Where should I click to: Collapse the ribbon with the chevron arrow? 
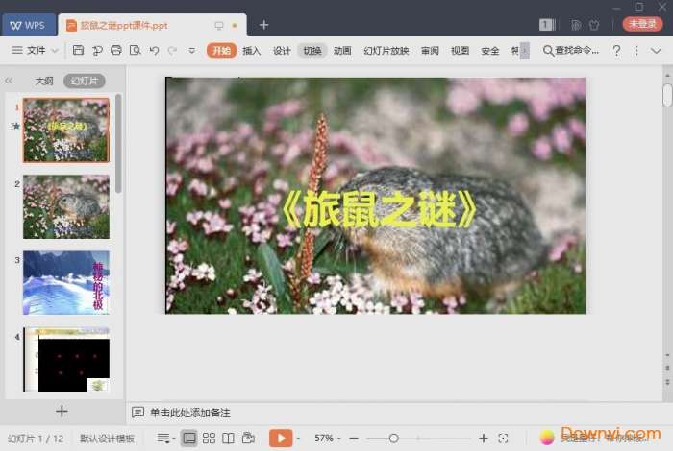pos(656,51)
